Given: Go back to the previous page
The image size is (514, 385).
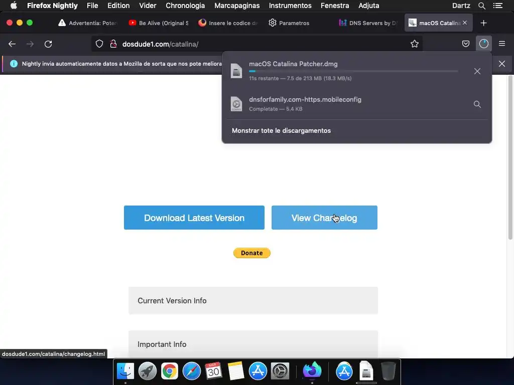Looking at the screenshot, I should pos(12,44).
